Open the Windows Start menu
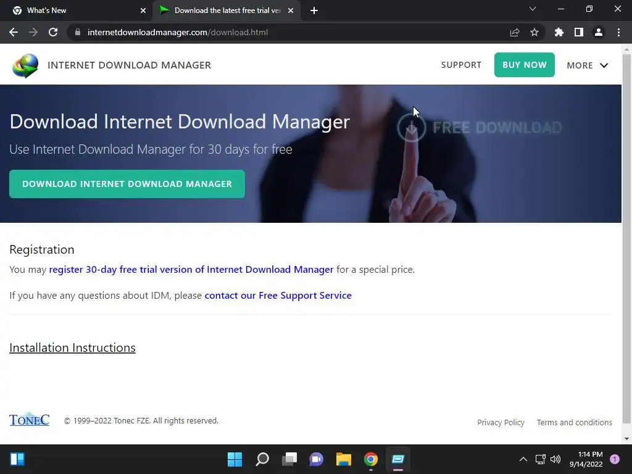The height and width of the screenshot is (474, 632). [235, 459]
